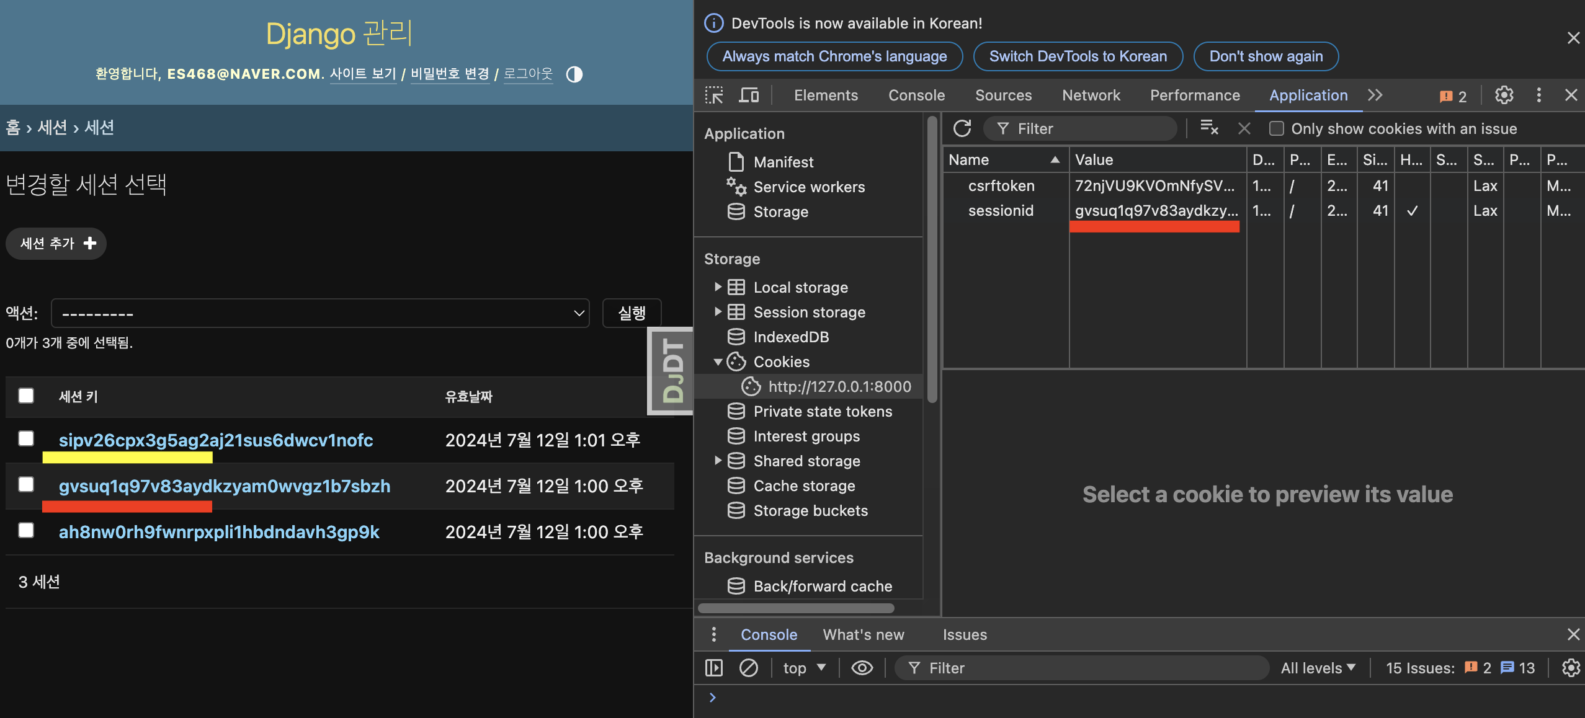Check the sipv26cpx3g5ag2aj21sus6dwcv1nofc session checkbox
Screen dimensions: 1585x718
click(x=26, y=438)
